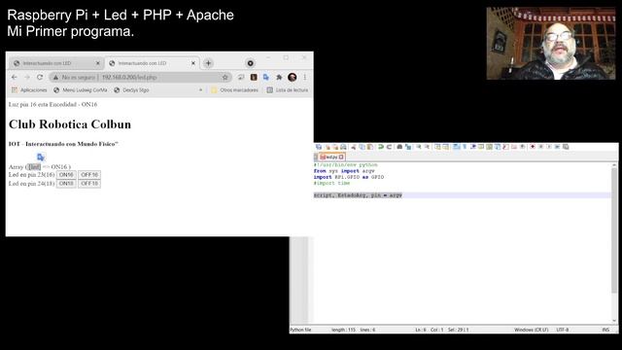The height and width of the screenshot is (350, 622).
Task: Open the Menú Ludwig CorMa bookmark
Action: coord(81,90)
